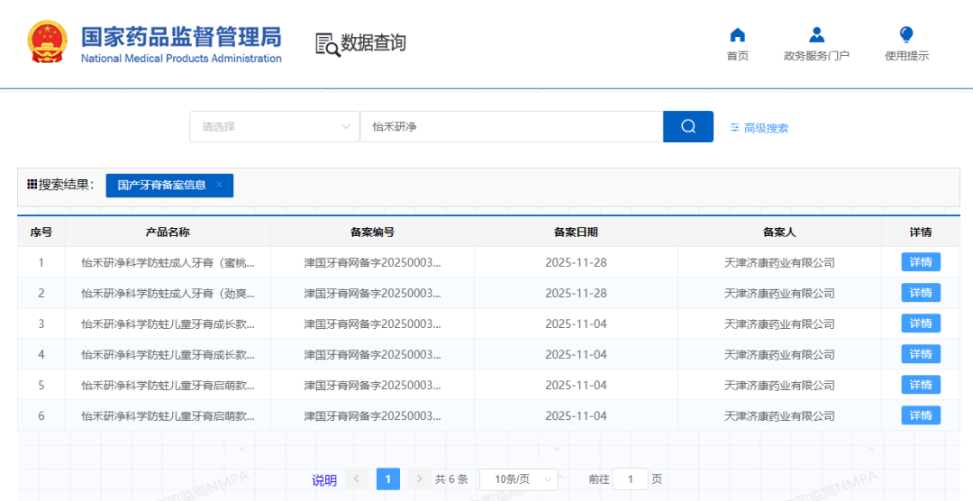Viewport: 973px width, 501px height.
Task: Click product name in row 2 (劲爽…)
Action: (168, 293)
